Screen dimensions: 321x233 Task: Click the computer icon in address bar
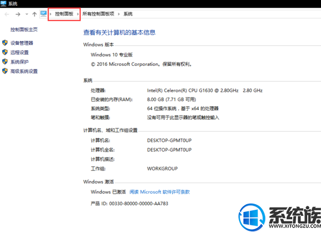(43, 14)
